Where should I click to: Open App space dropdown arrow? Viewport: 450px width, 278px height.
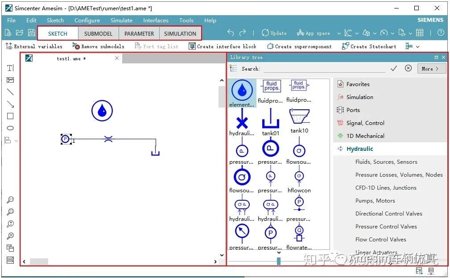point(339,33)
